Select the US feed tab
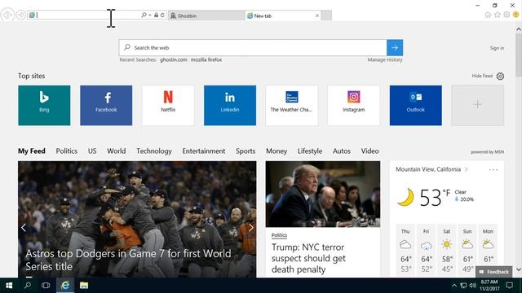The width and height of the screenshot is (522, 293). click(x=92, y=151)
